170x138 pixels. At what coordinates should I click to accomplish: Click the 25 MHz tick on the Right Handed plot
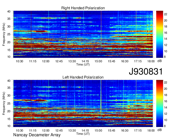tap(9, 34)
